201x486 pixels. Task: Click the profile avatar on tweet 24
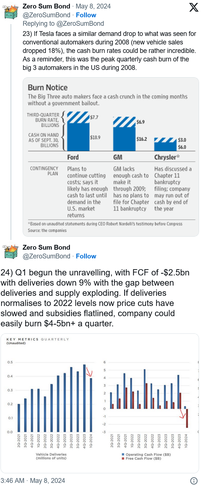(11, 252)
